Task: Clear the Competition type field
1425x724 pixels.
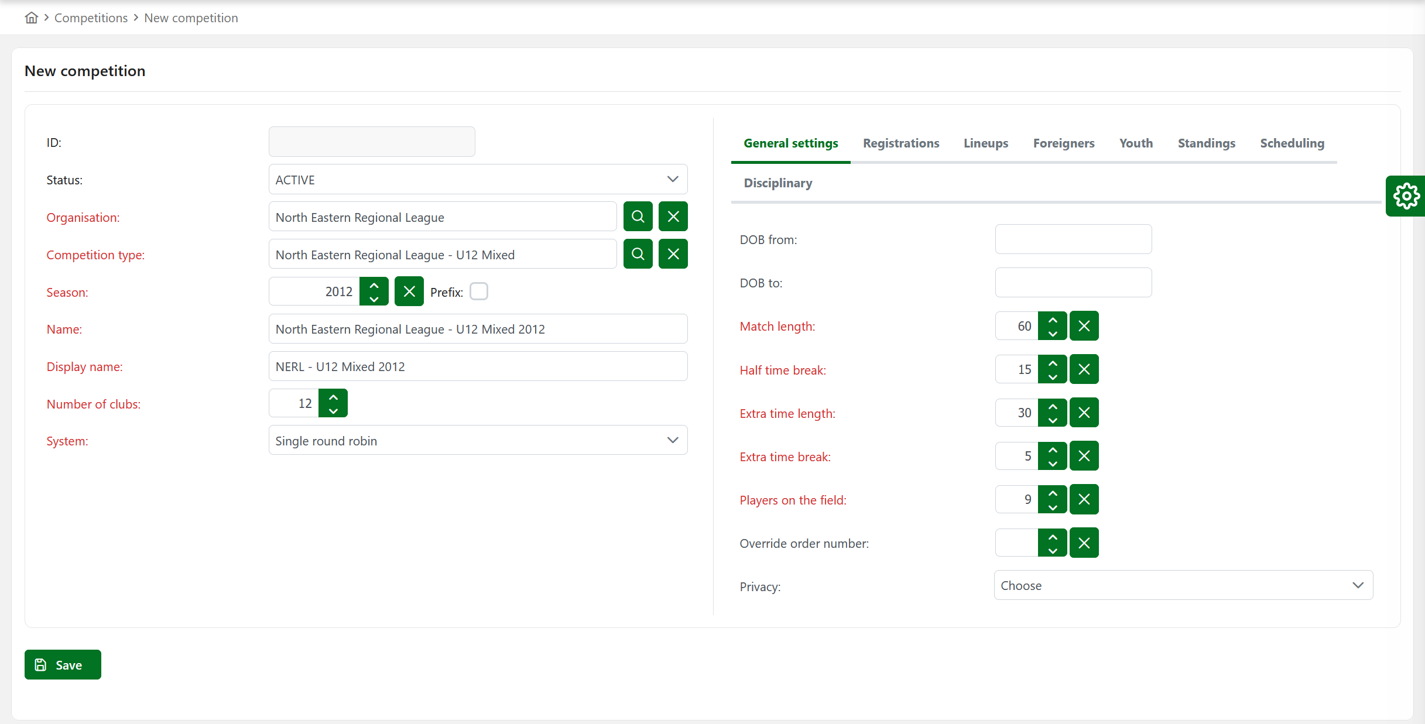Action: (673, 254)
